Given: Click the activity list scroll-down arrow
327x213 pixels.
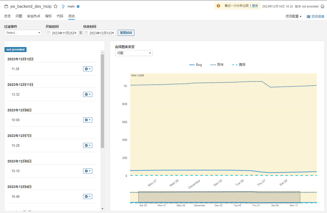Looking at the screenshot, I should 102,208.
